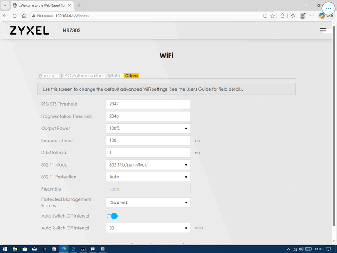
Task: Add this page to favorites
Action: (273, 16)
